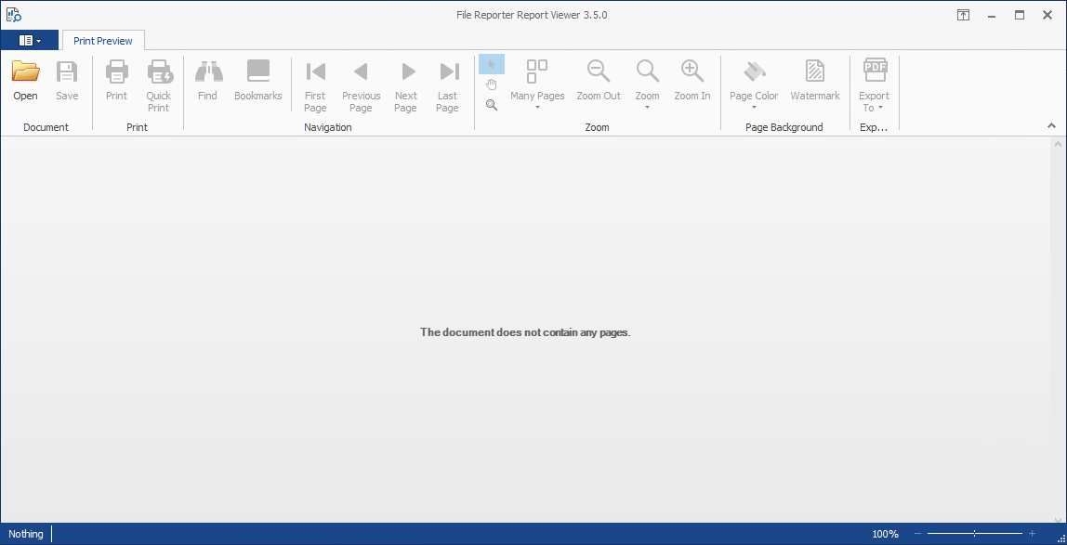This screenshot has width=1067, height=545.
Task: Collapse the ribbon with the chevron
Action: pyautogui.click(x=1051, y=125)
